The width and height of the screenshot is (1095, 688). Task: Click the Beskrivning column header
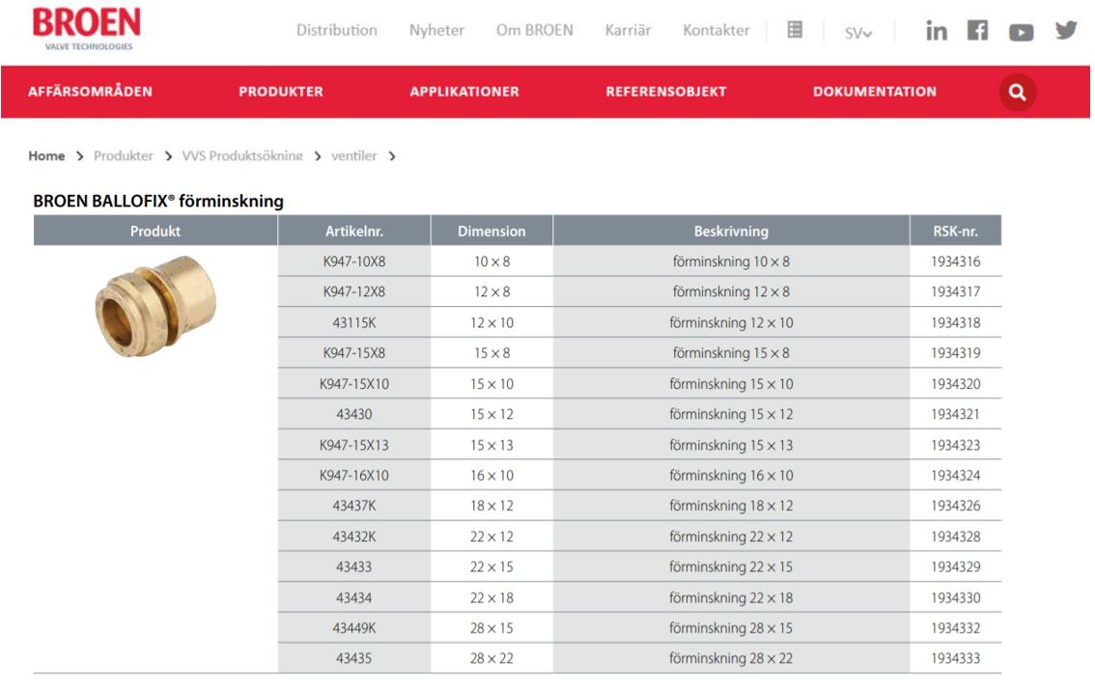point(731,231)
